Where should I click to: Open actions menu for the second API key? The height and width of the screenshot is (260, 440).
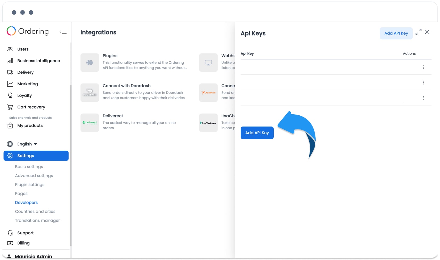423,83
